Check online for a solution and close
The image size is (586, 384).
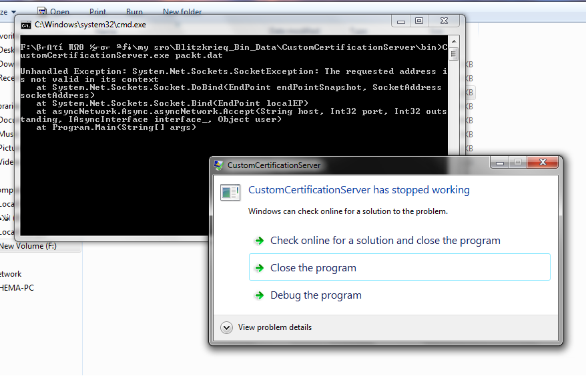[x=384, y=241]
